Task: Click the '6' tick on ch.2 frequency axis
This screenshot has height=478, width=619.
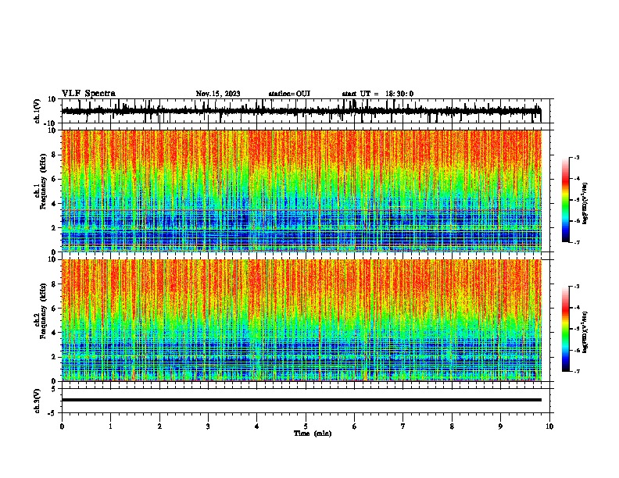Action: 54,309
